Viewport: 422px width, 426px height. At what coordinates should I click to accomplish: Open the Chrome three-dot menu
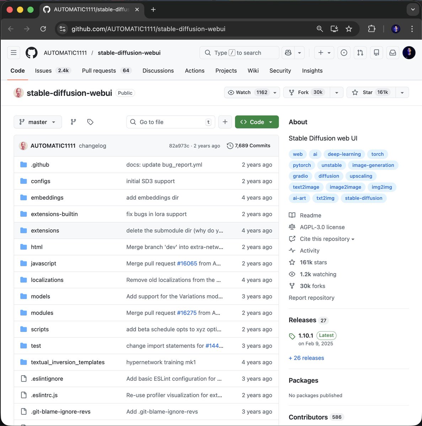pyautogui.click(x=412, y=29)
